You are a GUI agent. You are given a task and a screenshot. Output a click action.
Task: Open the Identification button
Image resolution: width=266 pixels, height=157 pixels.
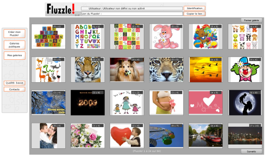point(195,8)
